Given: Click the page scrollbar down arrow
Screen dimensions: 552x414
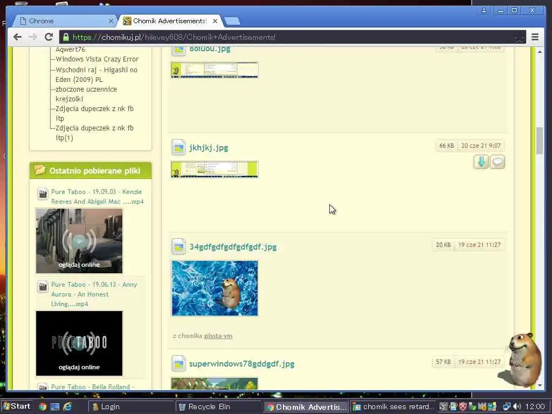Looking at the screenshot, I should coord(540,385).
